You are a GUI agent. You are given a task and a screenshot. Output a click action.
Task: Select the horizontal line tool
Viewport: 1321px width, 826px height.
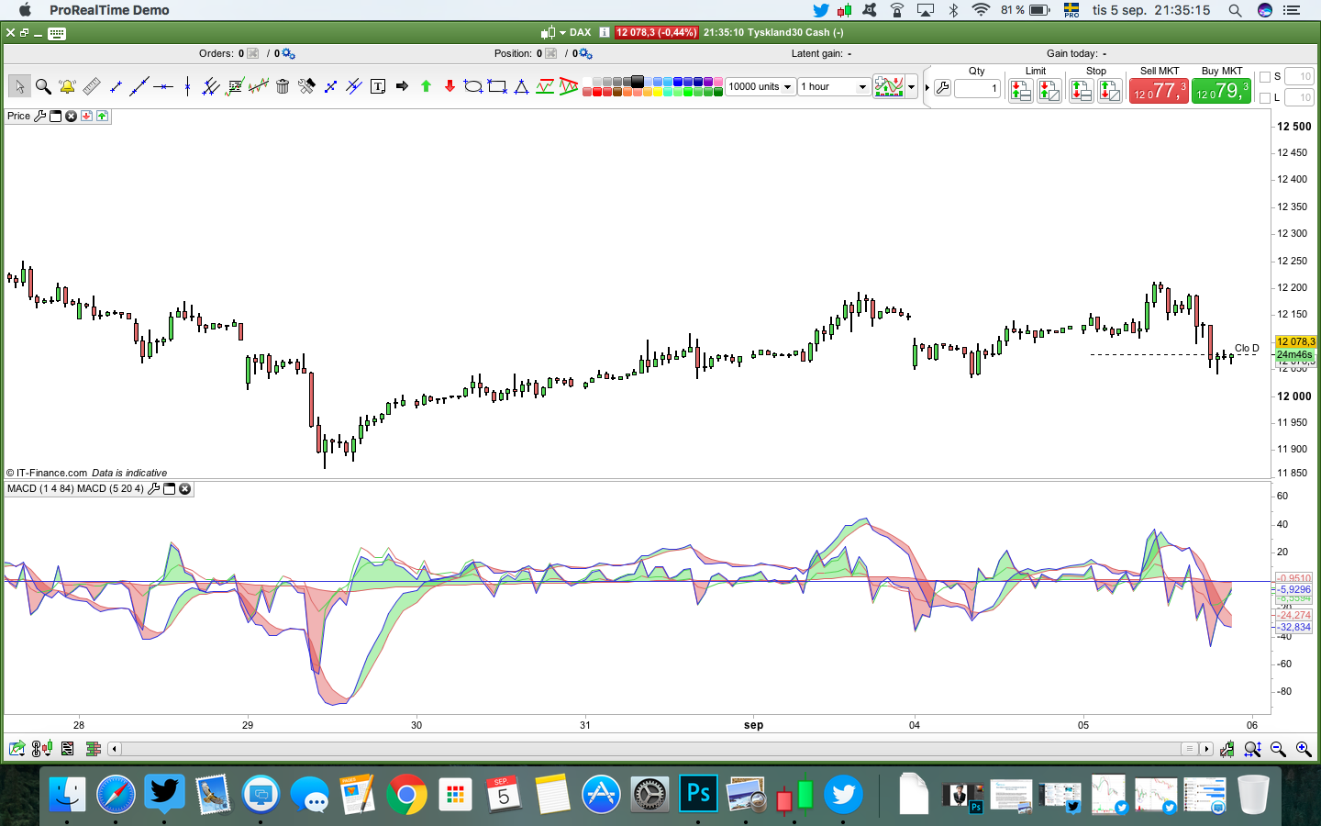click(163, 86)
